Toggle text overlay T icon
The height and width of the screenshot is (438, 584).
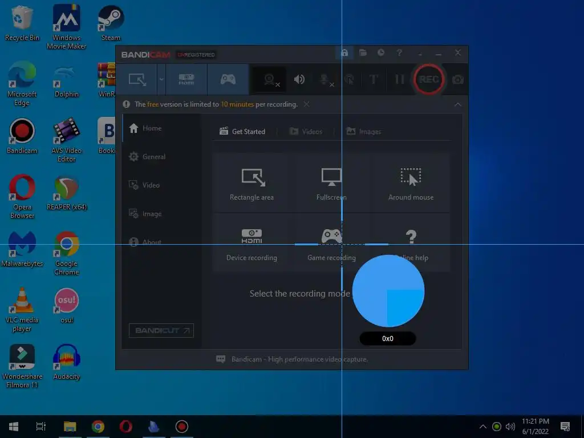(x=374, y=79)
